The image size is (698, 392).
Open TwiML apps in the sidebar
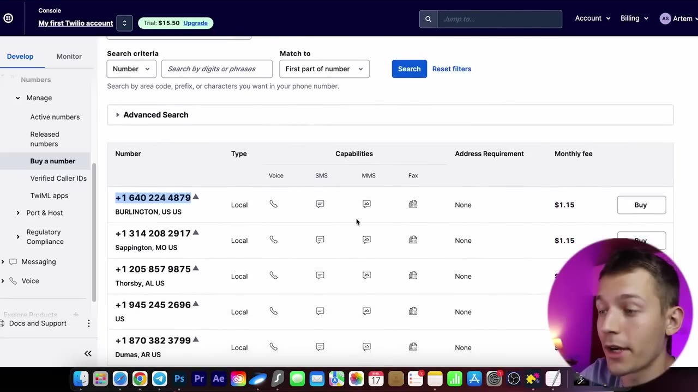coord(49,195)
